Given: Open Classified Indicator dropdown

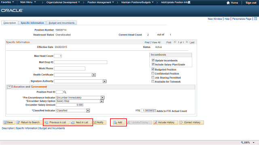Looking at the screenshot, I should pos(88,111).
